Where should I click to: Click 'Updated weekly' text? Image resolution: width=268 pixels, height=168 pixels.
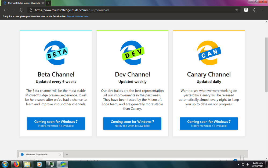click(132, 82)
